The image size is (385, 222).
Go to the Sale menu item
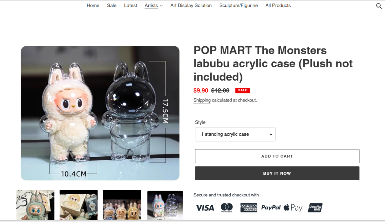pos(112,5)
